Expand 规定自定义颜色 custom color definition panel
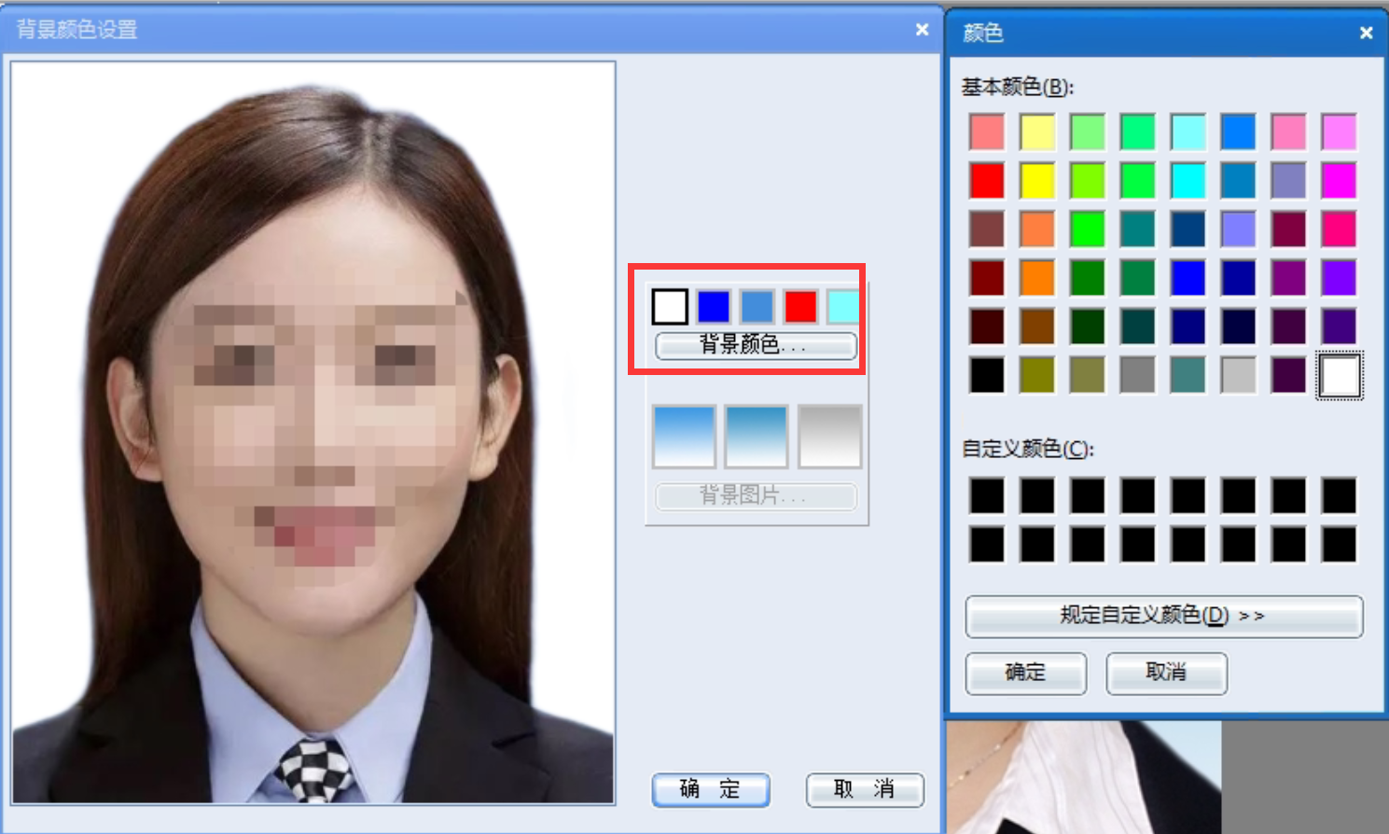This screenshot has height=834, width=1389. 1162,617
